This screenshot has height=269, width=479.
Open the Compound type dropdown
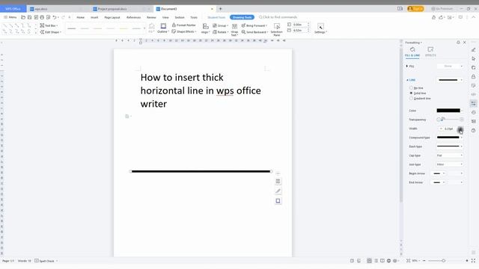450,137
